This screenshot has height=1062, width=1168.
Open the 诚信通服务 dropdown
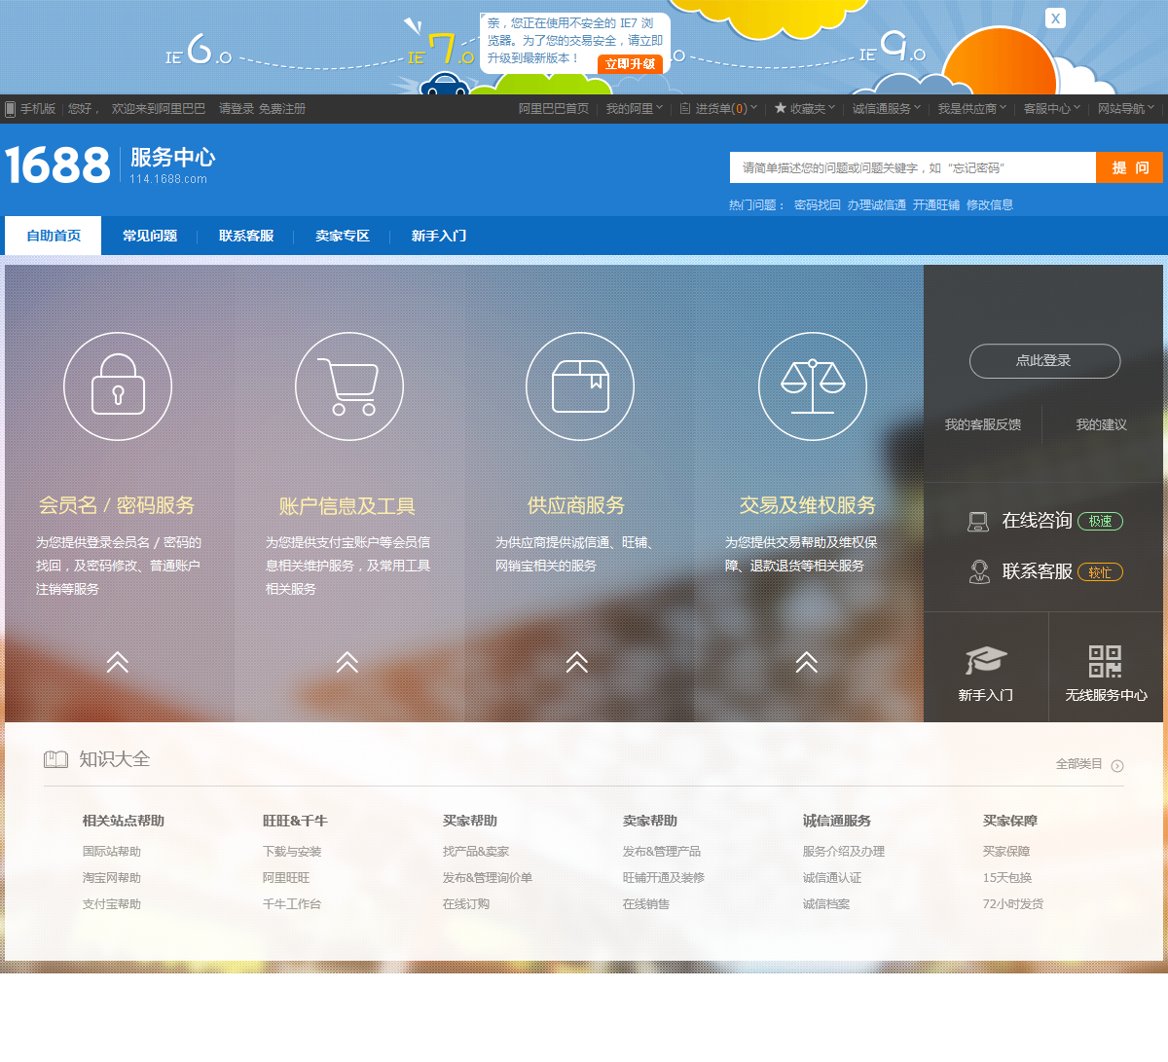click(x=886, y=109)
